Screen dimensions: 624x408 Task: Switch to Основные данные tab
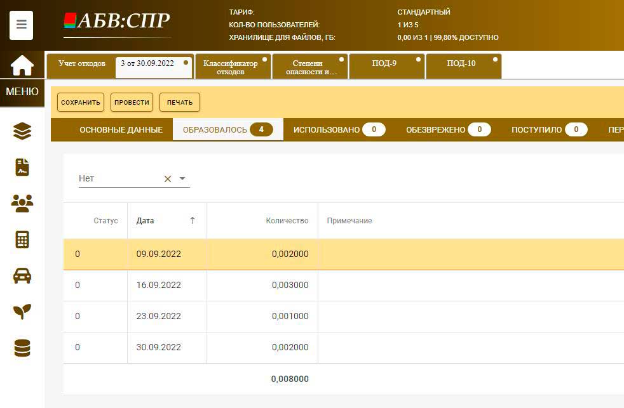(121, 129)
